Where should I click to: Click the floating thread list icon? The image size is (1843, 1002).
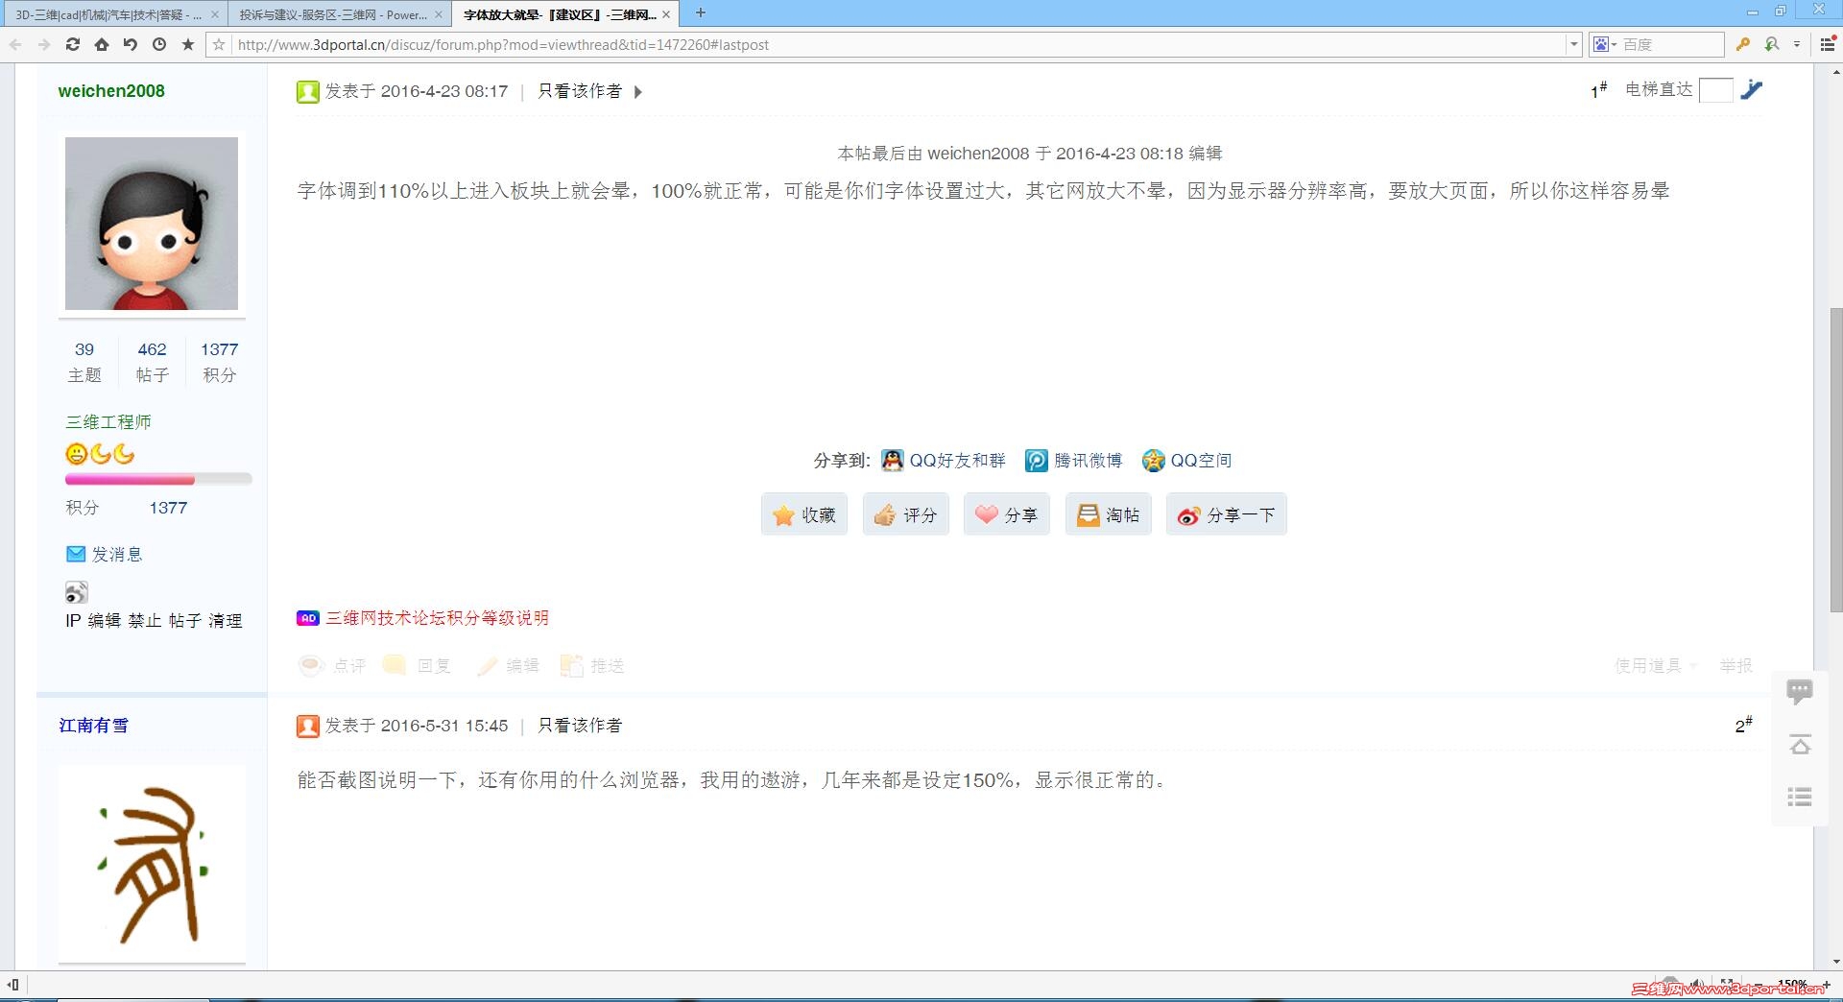(1800, 797)
